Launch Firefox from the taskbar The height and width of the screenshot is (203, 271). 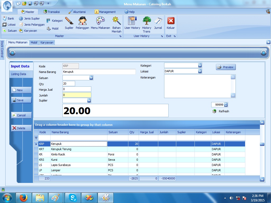(24, 197)
